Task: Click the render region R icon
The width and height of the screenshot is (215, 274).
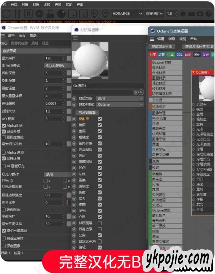Action: point(29,14)
